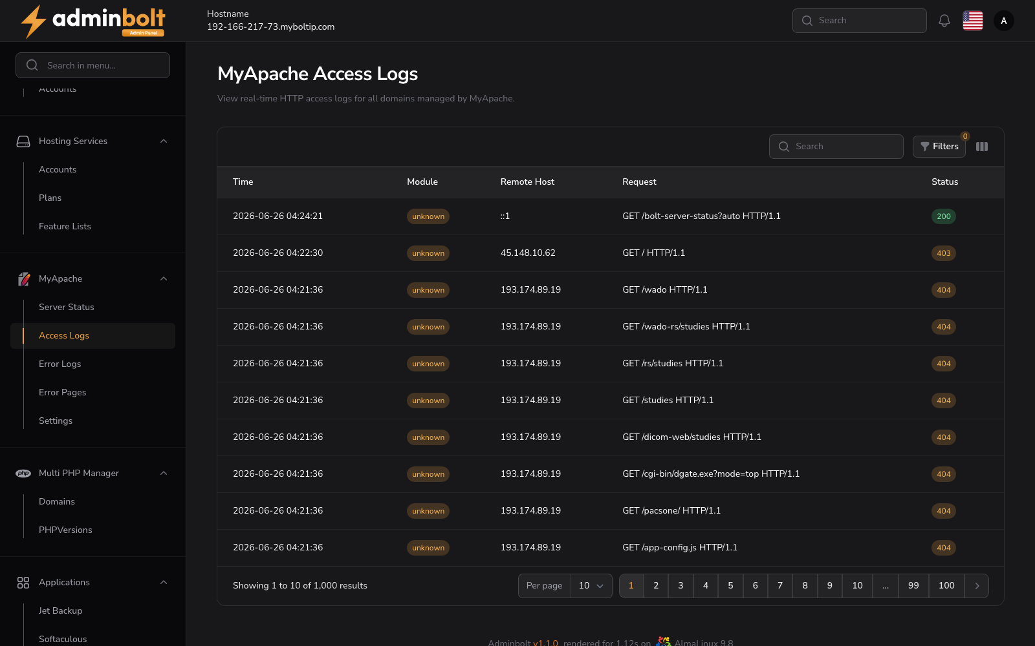Collapse the Applications section
Screen dimensions: 1035x646
coord(164,582)
